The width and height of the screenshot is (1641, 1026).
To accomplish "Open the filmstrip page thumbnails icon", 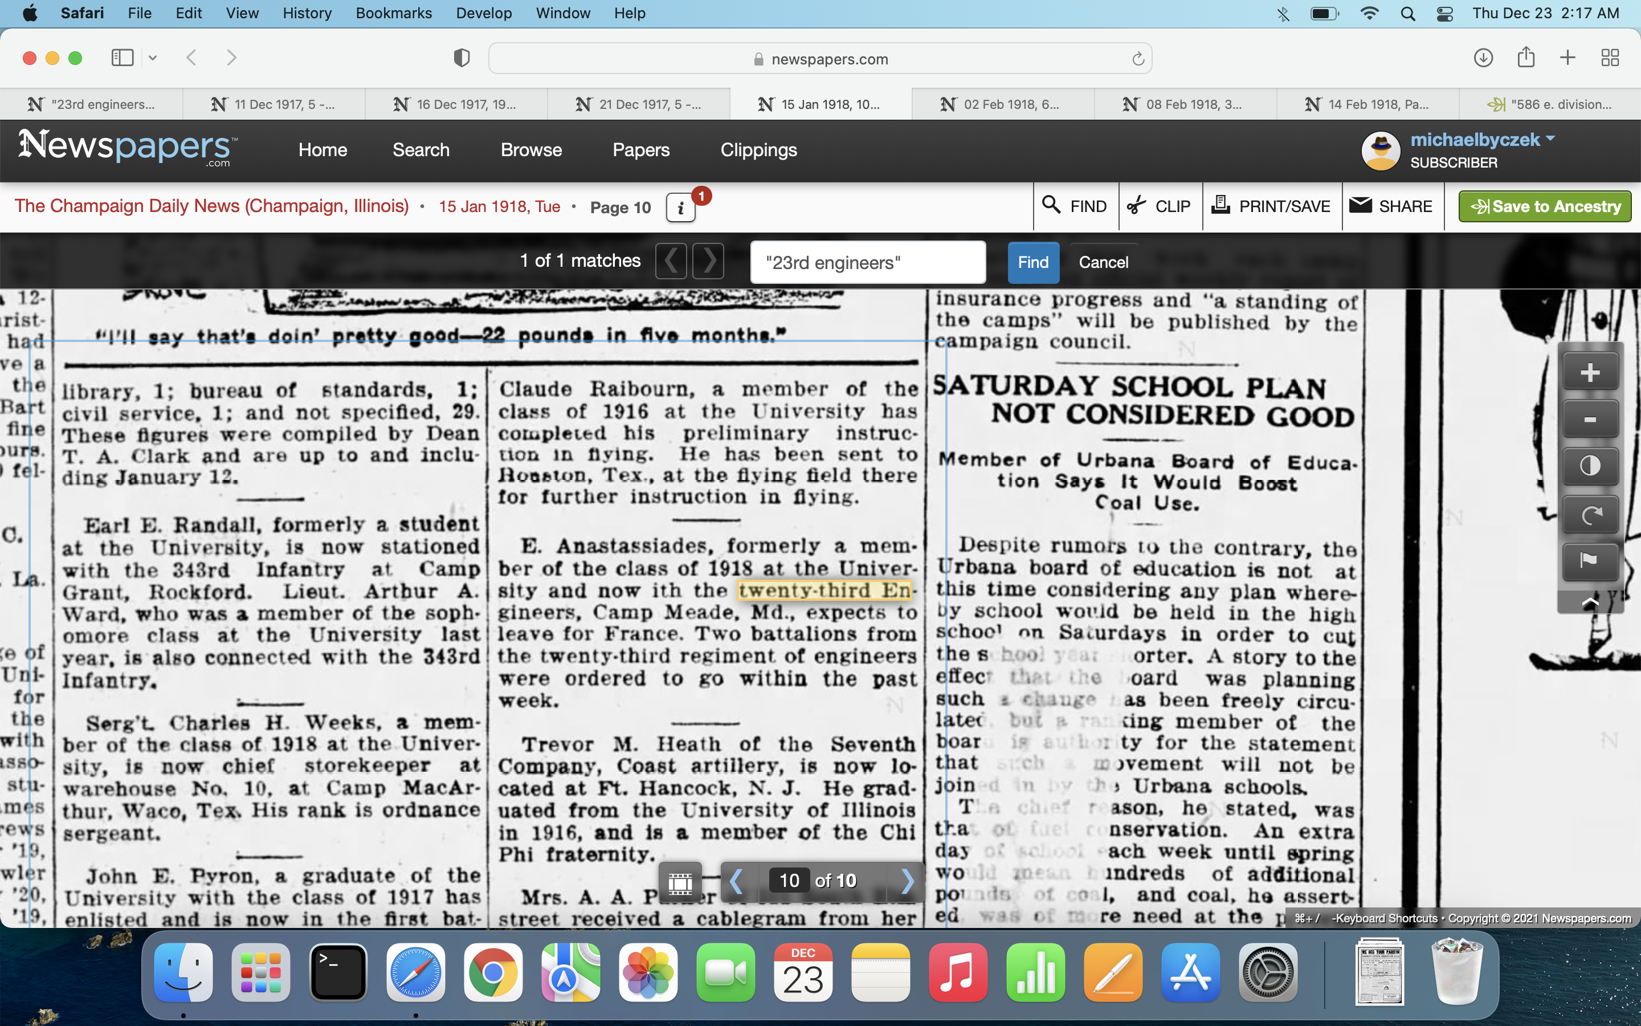I will [x=680, y=882].
